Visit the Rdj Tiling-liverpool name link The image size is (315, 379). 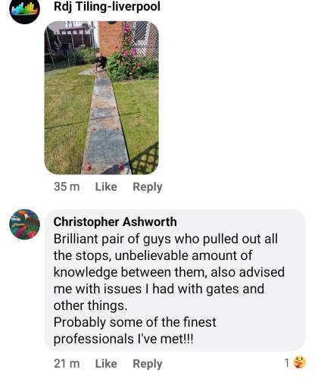(x=107, y=7)
